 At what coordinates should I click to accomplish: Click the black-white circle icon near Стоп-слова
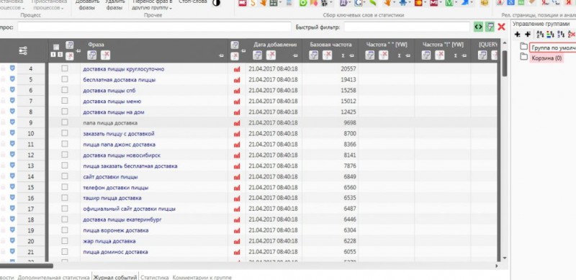point(217,3)
